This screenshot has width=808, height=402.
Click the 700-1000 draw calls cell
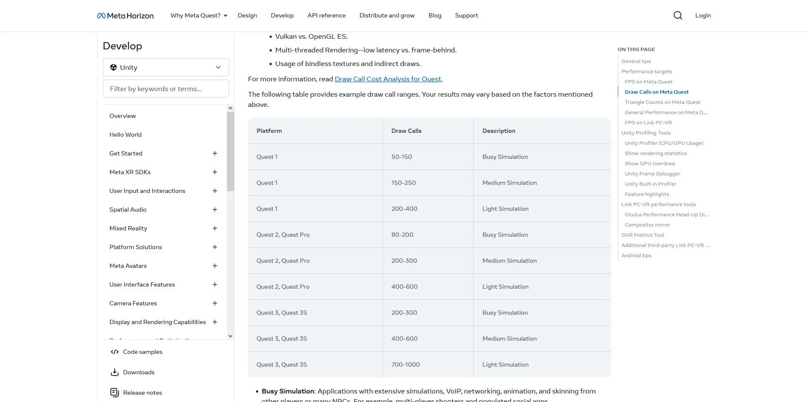428,365
